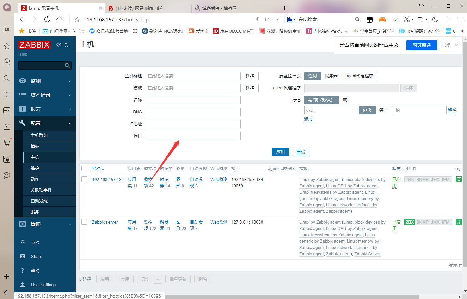The width and height of the screenshot is (467, 299).
Task: Open the left panel chat bubble icon
Action: pyautogui.click(x=6, y=175)
